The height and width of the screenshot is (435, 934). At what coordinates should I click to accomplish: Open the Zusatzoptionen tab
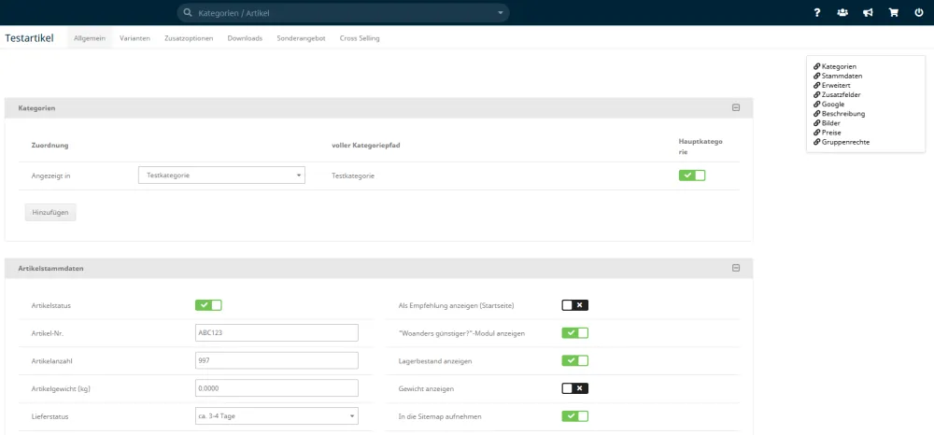[189, 38]
